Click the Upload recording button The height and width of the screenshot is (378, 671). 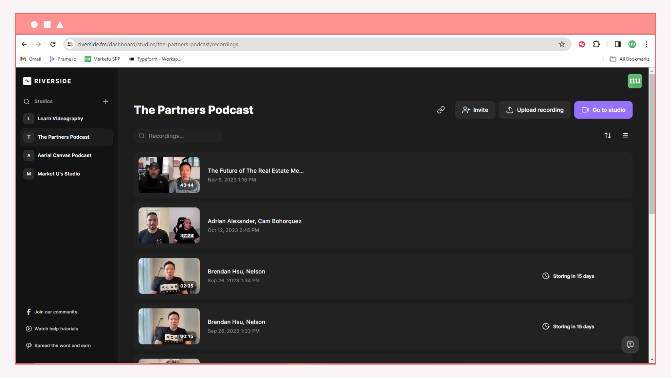[x=534, y=110]
